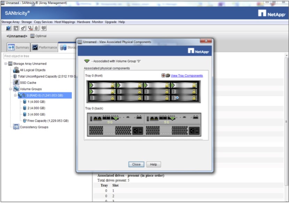Open the Storage Array menu
Image resolution: width=289 pixels, height=203 pixels.
coord(10,22)
